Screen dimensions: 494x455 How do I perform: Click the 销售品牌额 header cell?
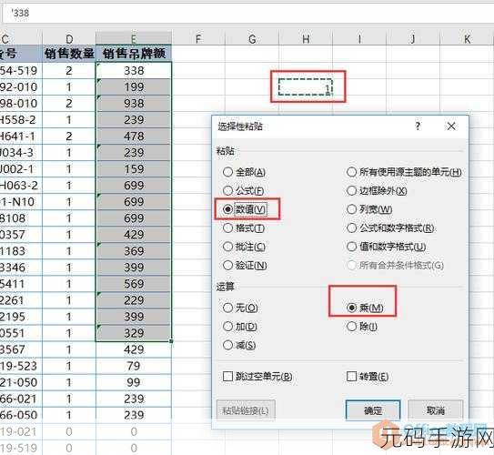(134, 54)
